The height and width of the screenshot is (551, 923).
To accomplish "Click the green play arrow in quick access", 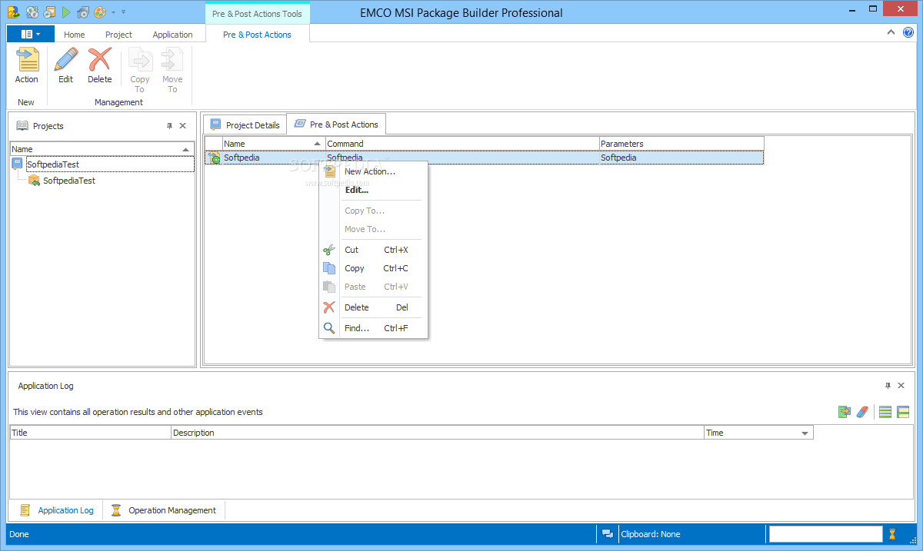I will pos(66,12).
